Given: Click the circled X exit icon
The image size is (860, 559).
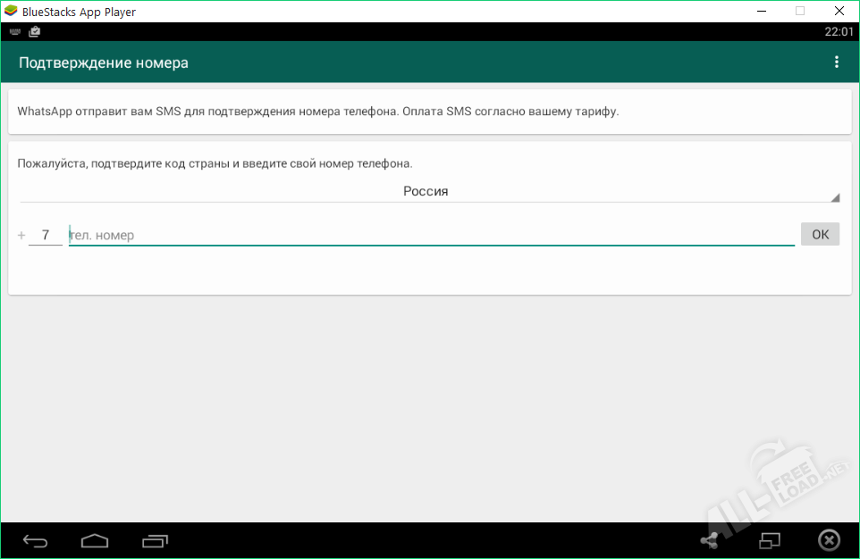Looking at the screenshot, I should click(829, 540).
